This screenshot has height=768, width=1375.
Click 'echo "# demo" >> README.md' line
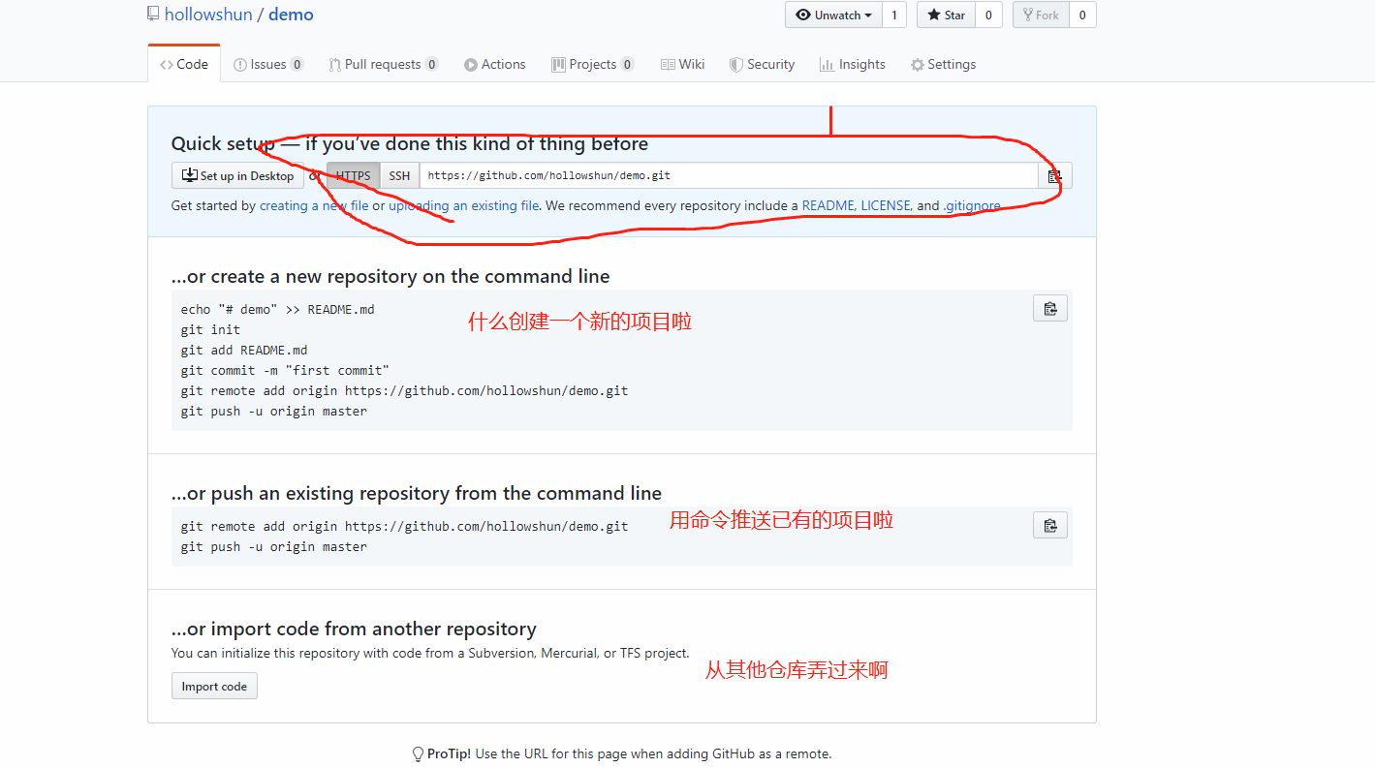[277, 309]
